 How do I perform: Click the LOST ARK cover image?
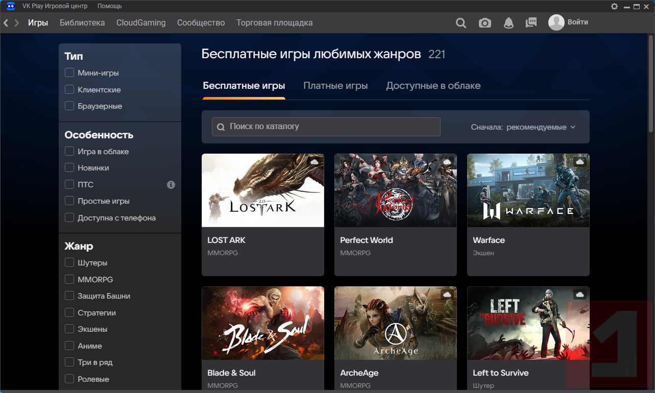coord(263,190)
